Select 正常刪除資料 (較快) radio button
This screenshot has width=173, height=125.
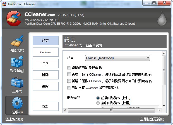point(98,98)
